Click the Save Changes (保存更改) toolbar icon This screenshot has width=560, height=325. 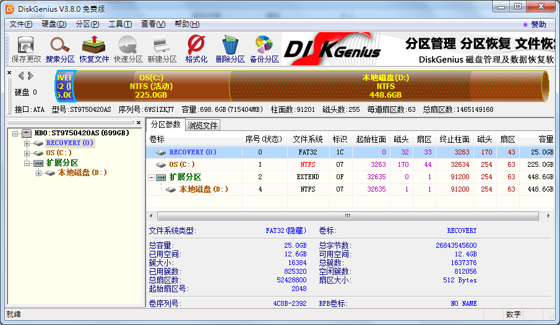26,49
